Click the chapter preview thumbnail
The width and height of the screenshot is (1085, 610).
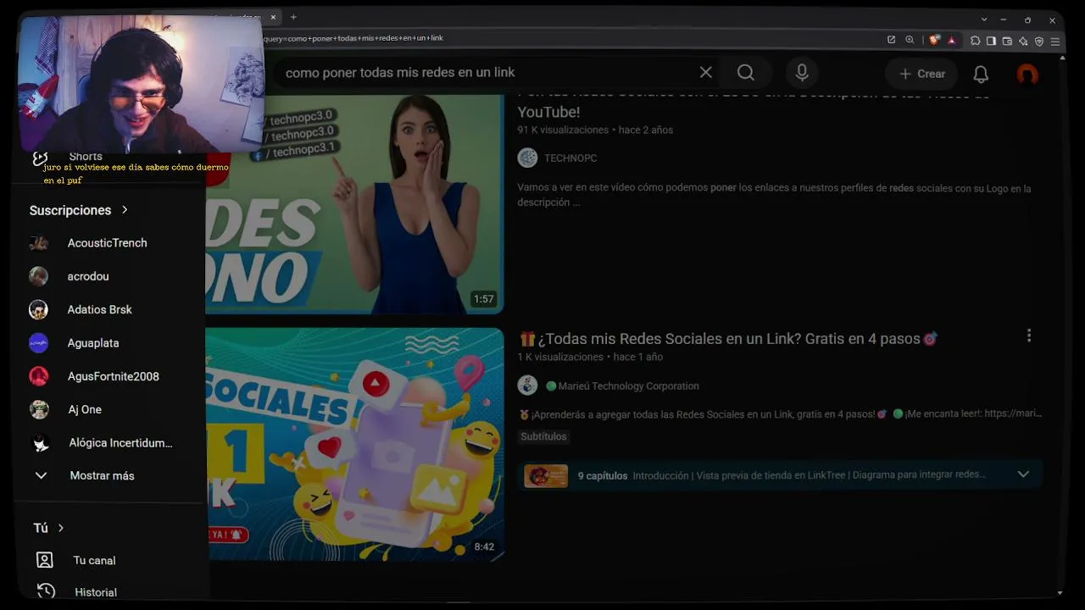[x=546, y=476]
